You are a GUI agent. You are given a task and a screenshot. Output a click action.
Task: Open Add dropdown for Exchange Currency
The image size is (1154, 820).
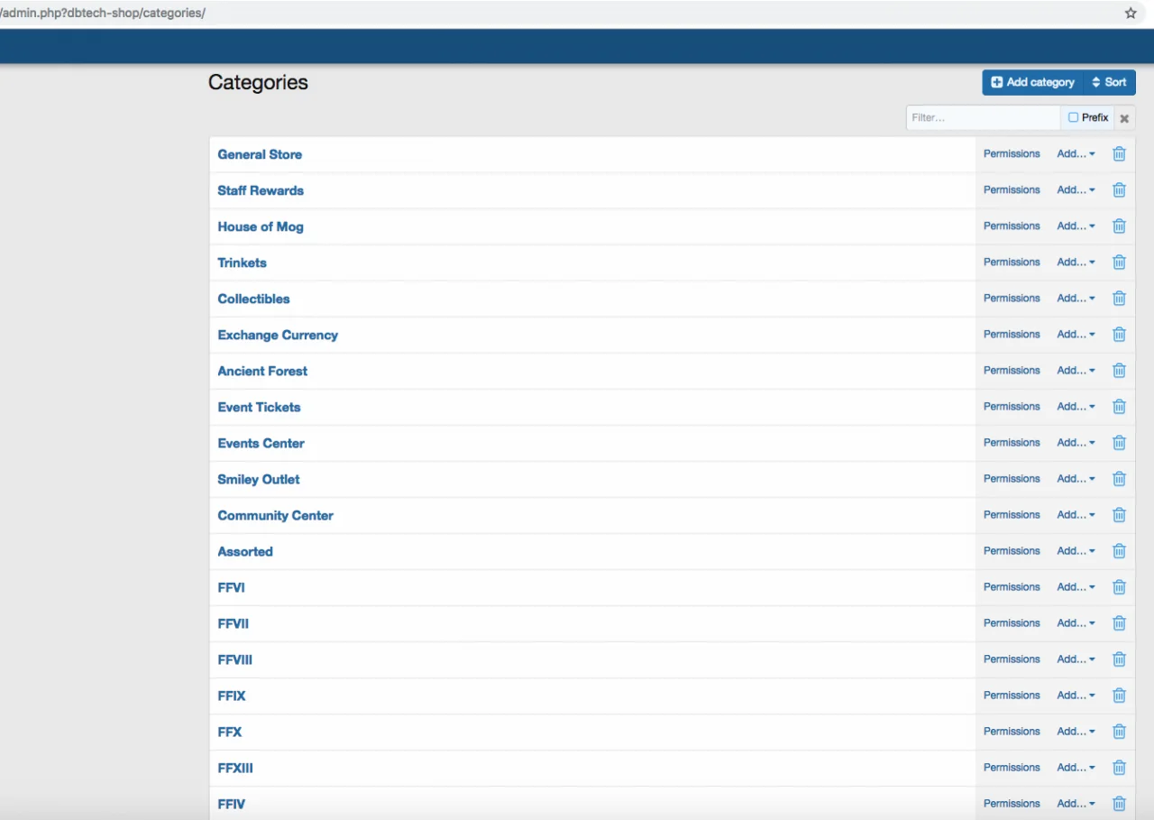tap(1076, 335)
